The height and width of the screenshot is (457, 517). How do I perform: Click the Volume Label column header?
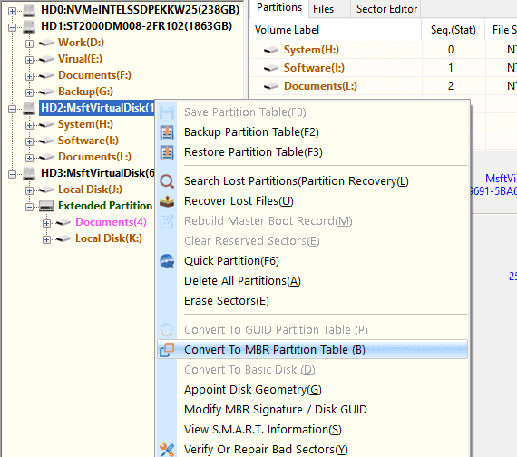pos(336,30)
